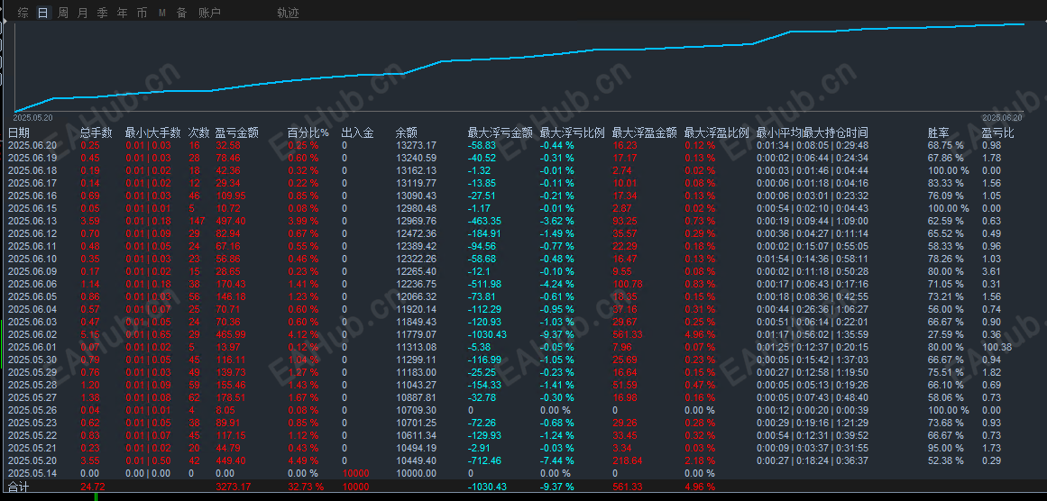1047x501 pixels.
Task: Sort by the 日期 column header
Action: tap(18, 132)
